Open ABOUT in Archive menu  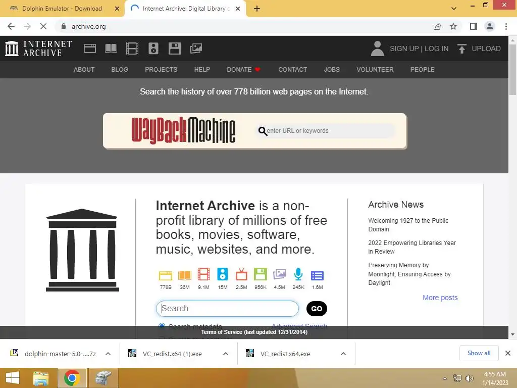[x=84, y=70]
